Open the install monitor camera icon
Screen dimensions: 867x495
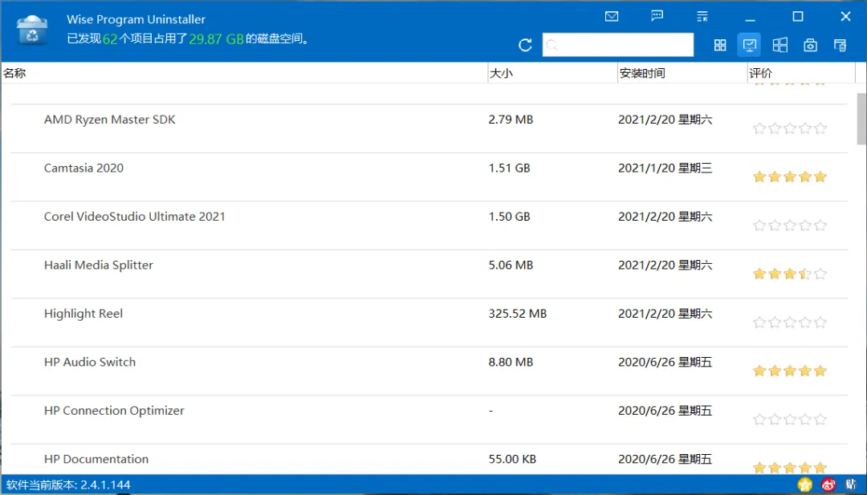point(810,45)
